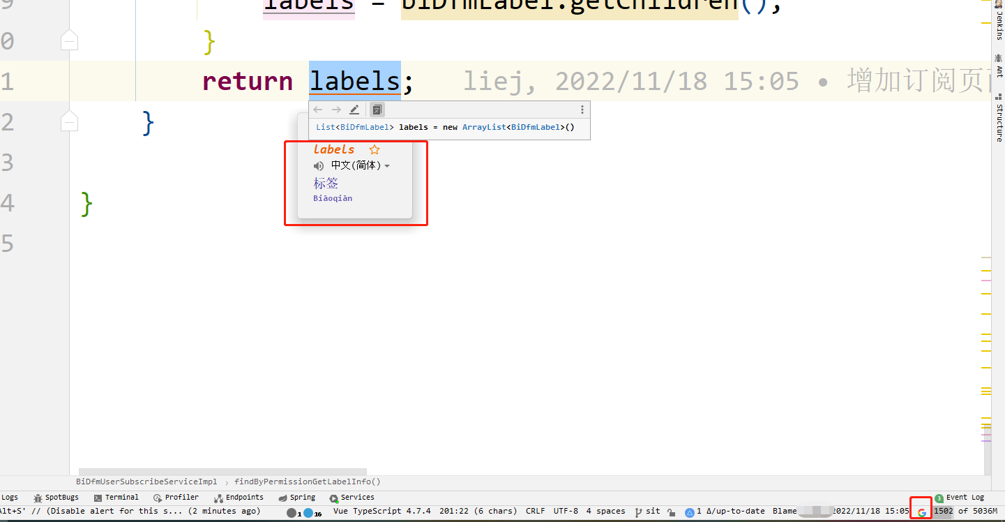1005x522 pixels.
Task: Open the Event Log panel
Action: tap(960, 498)
